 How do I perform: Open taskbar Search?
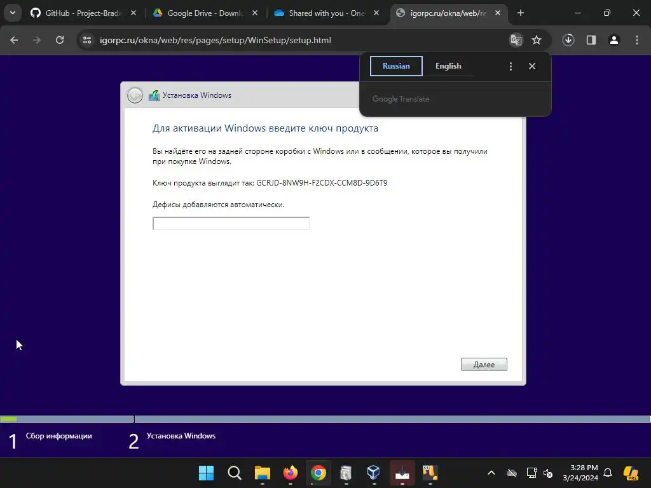point(234,473)
